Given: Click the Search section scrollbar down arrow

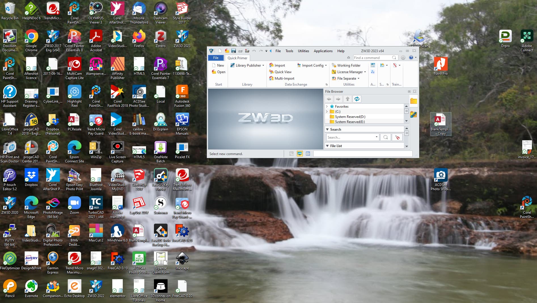Looking at the screenshot, I should click(407, 147).
